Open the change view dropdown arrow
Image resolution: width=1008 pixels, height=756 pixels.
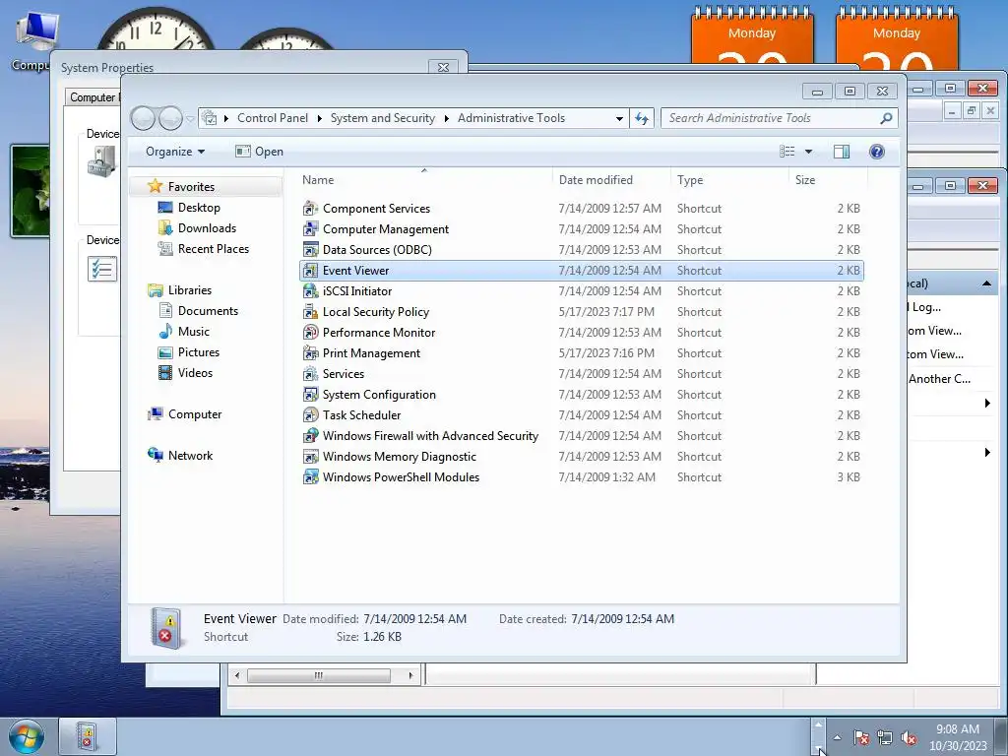[x=809, y=152]
